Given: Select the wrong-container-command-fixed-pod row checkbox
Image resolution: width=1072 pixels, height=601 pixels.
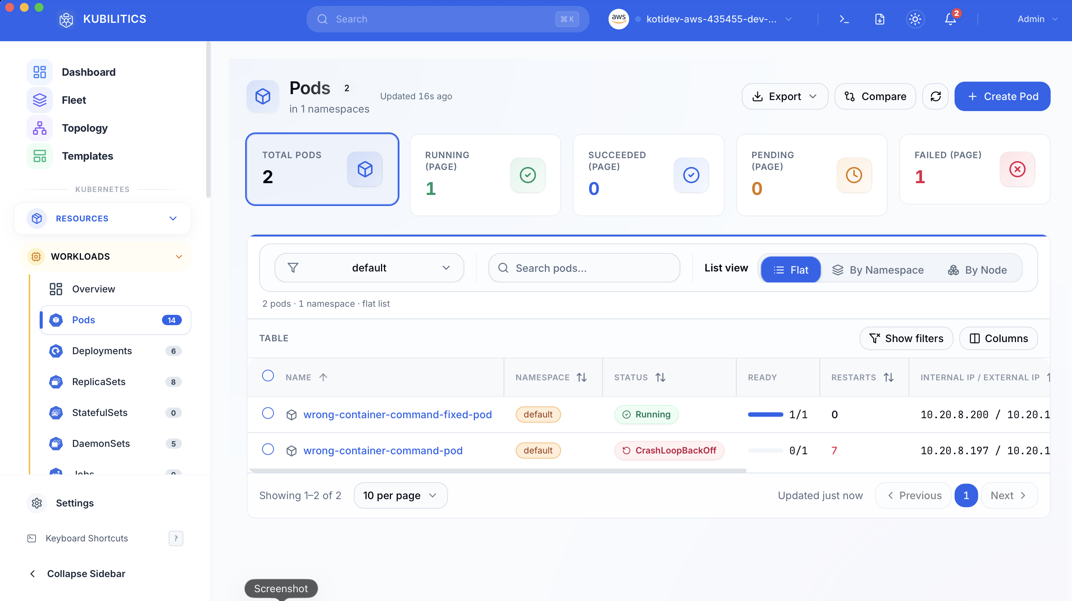Looking at the screenshot, I should coord(268,413).
